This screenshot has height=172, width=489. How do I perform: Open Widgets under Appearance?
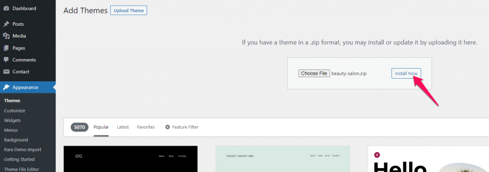12,121
